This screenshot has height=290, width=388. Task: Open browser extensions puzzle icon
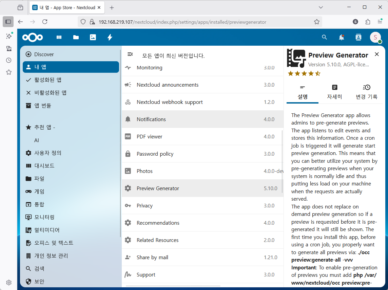(x=368, y=22)
